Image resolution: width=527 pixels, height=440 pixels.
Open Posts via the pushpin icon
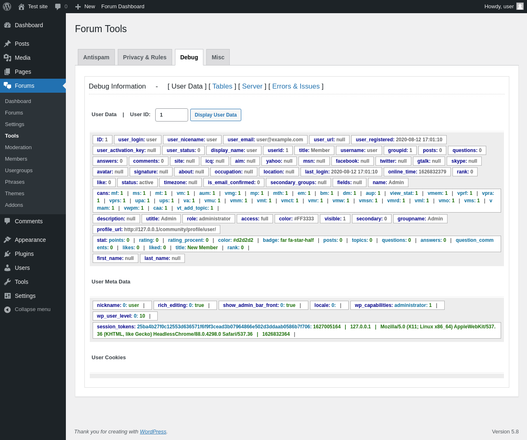tap(7, 44)
